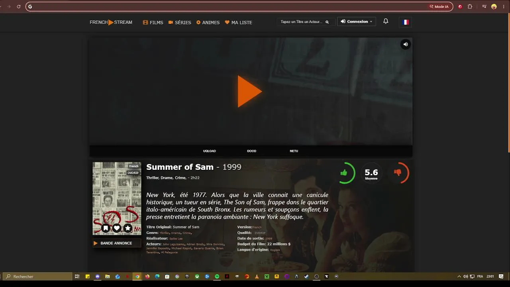Open the Films section

[153, 22]
